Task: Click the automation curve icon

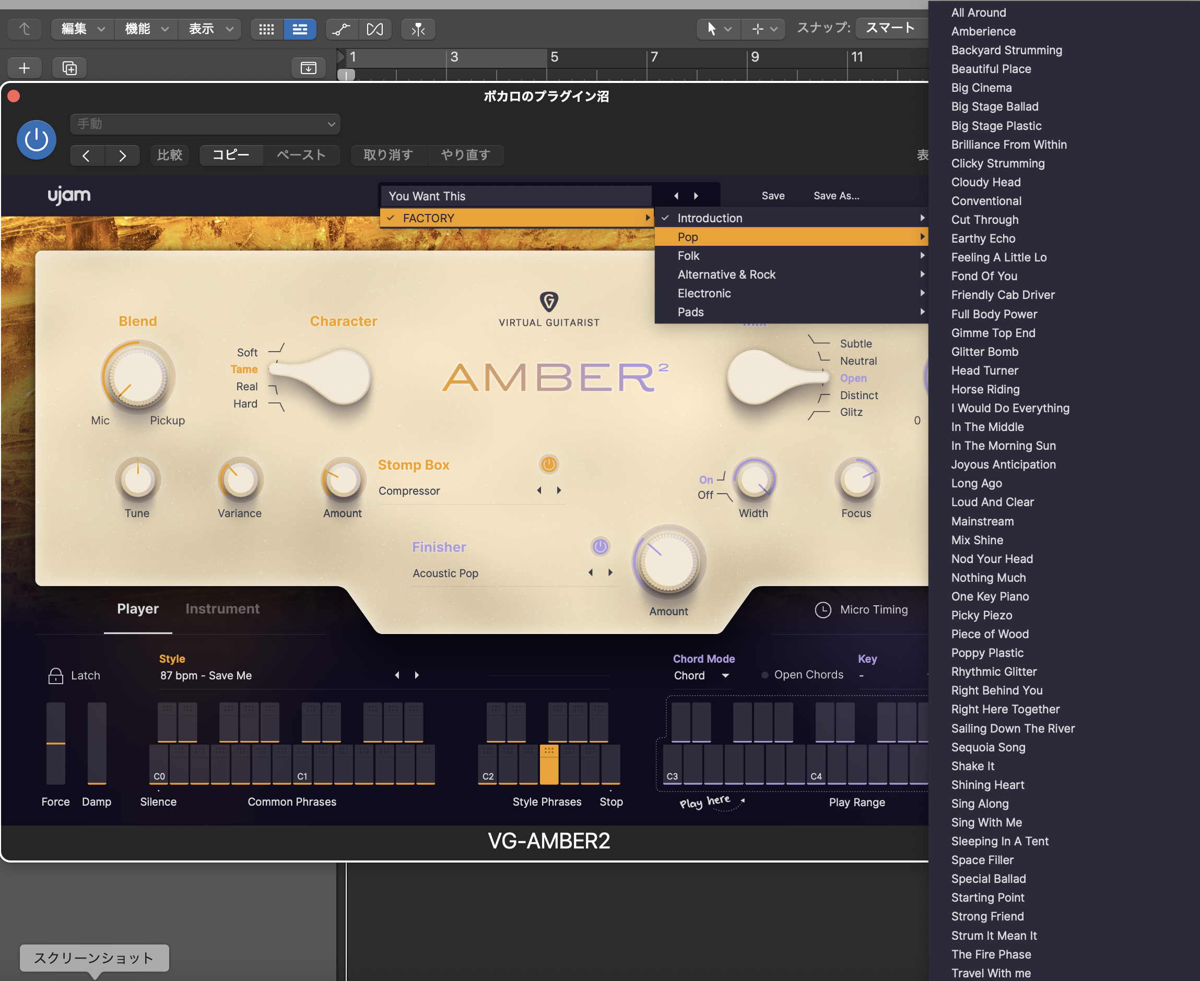Action: coord(342,29)
